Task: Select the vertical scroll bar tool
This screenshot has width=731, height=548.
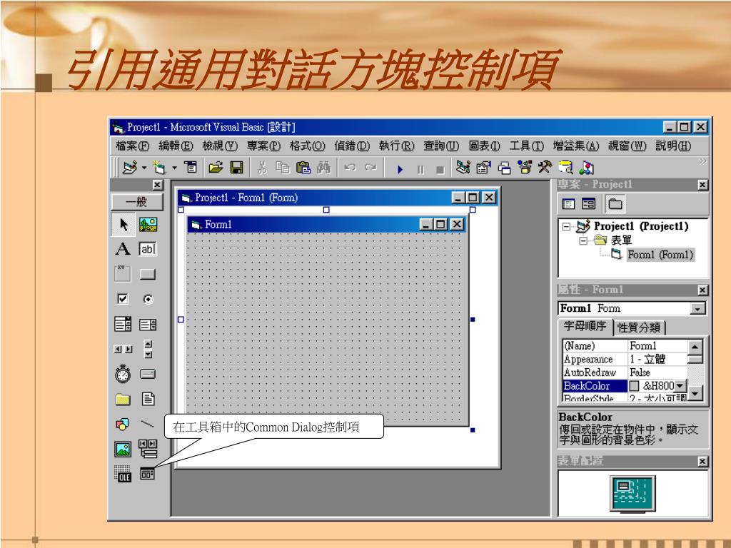Action: click(x=148, y=349)
